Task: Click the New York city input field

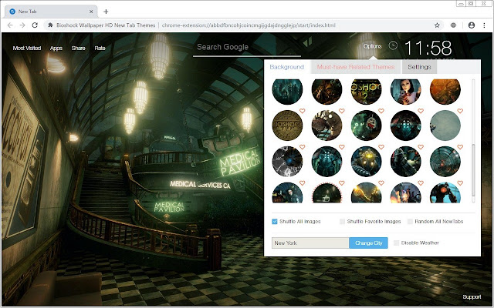Action: point(310,243)
